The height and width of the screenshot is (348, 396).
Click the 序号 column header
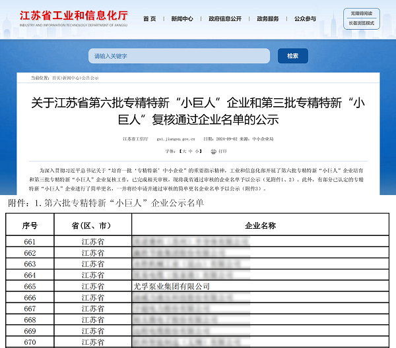pyautogui.click(x=30, y=225)
